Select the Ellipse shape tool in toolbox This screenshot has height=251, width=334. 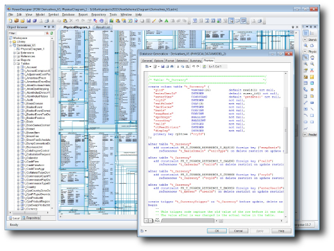[306, 122]
